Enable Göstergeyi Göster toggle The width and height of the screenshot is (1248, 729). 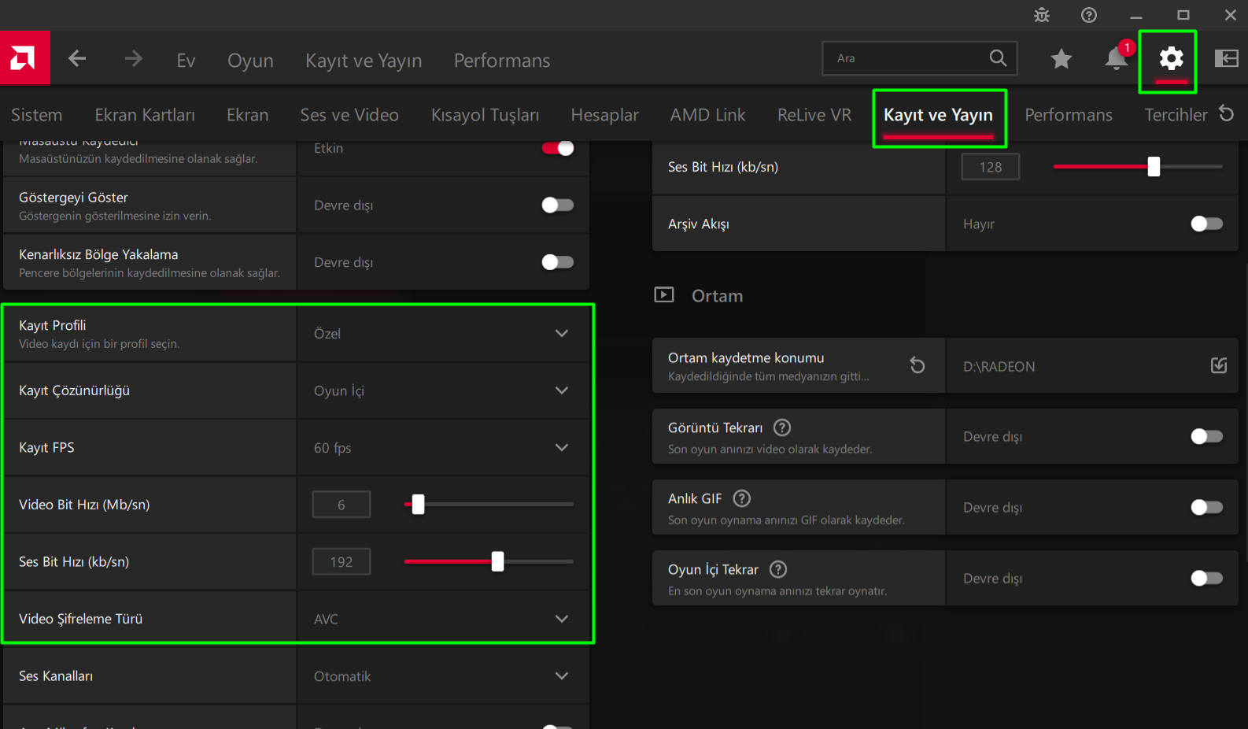[x=558, y=205]
